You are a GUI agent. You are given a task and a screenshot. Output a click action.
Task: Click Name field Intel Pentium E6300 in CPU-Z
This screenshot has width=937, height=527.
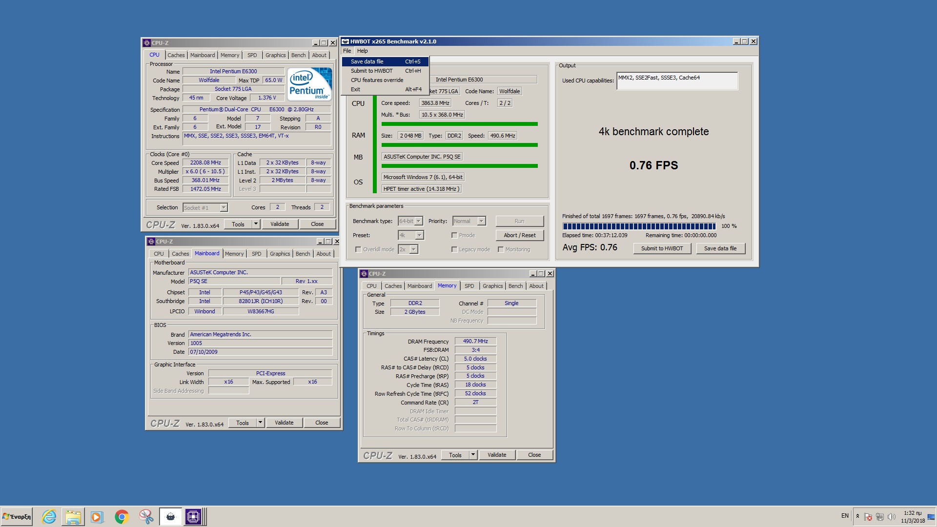pyautogui.click(x=233, y=71)
